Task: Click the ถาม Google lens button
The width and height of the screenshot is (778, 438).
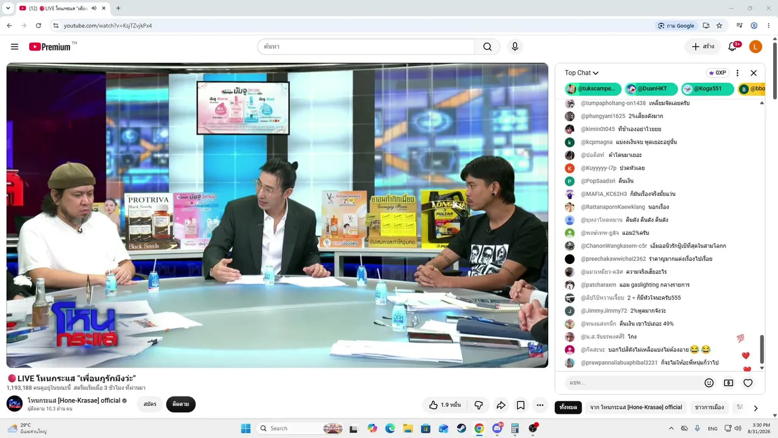Action: click(676, 26)
